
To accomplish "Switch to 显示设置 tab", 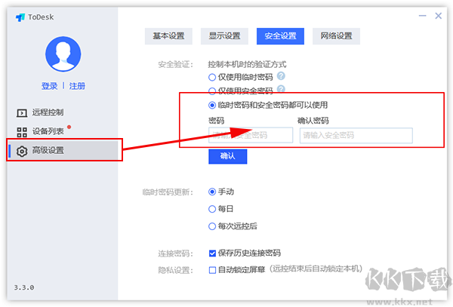I will click(224, 36).
